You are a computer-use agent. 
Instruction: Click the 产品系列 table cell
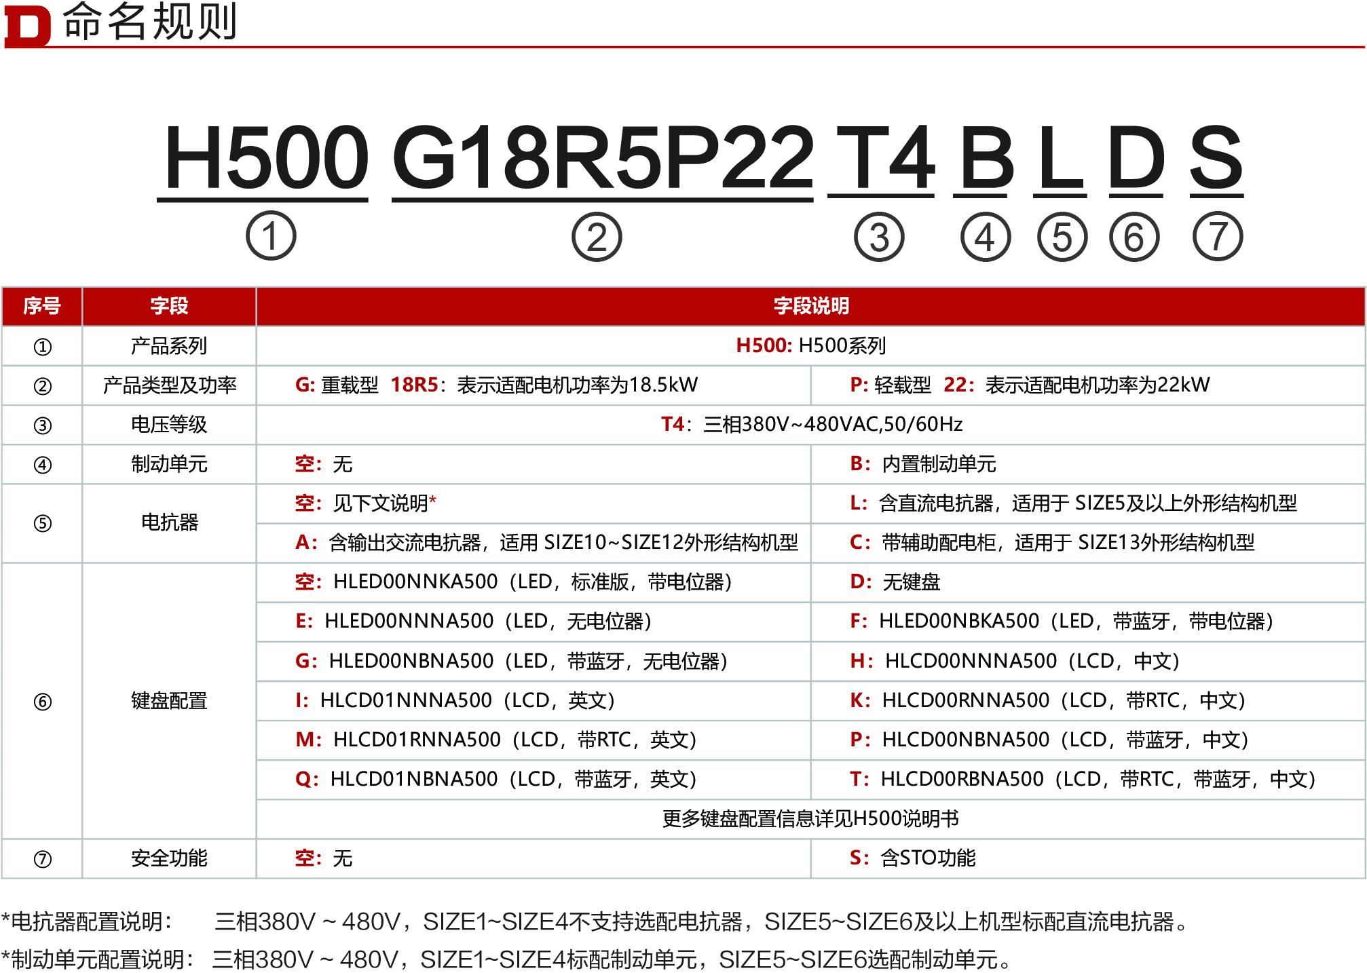[169, 346]
